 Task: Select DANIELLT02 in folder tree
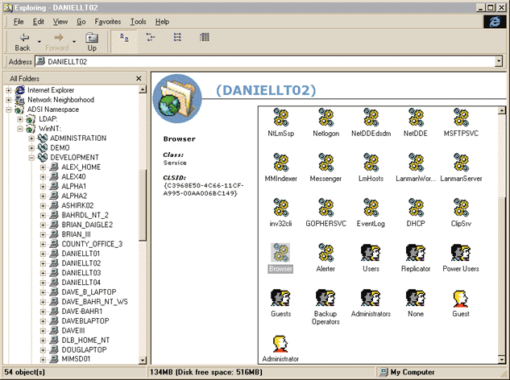click(x=81, y=263)
